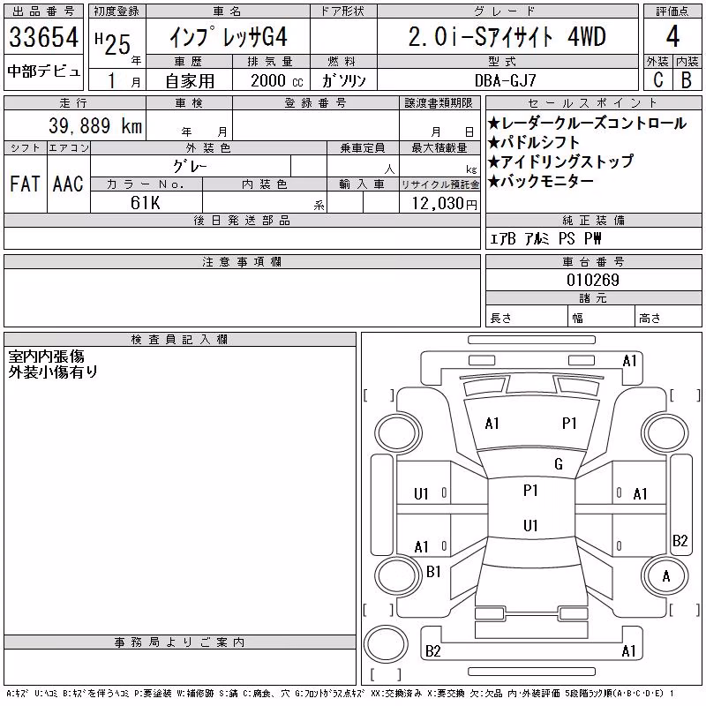The image size is (706, 706).
Task: Select the 長さ dimension field
Action: click(526, 318)
